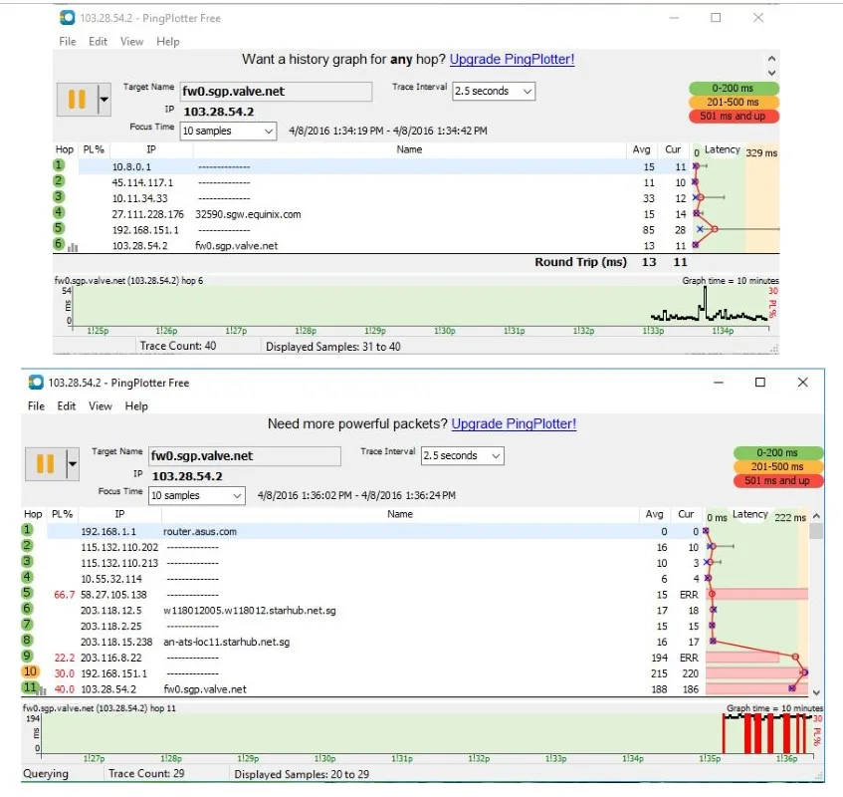The image size is (843, 797).
Task: Click the red packet-loss timeline graph in lower window
Action: [x=427, y=733]
